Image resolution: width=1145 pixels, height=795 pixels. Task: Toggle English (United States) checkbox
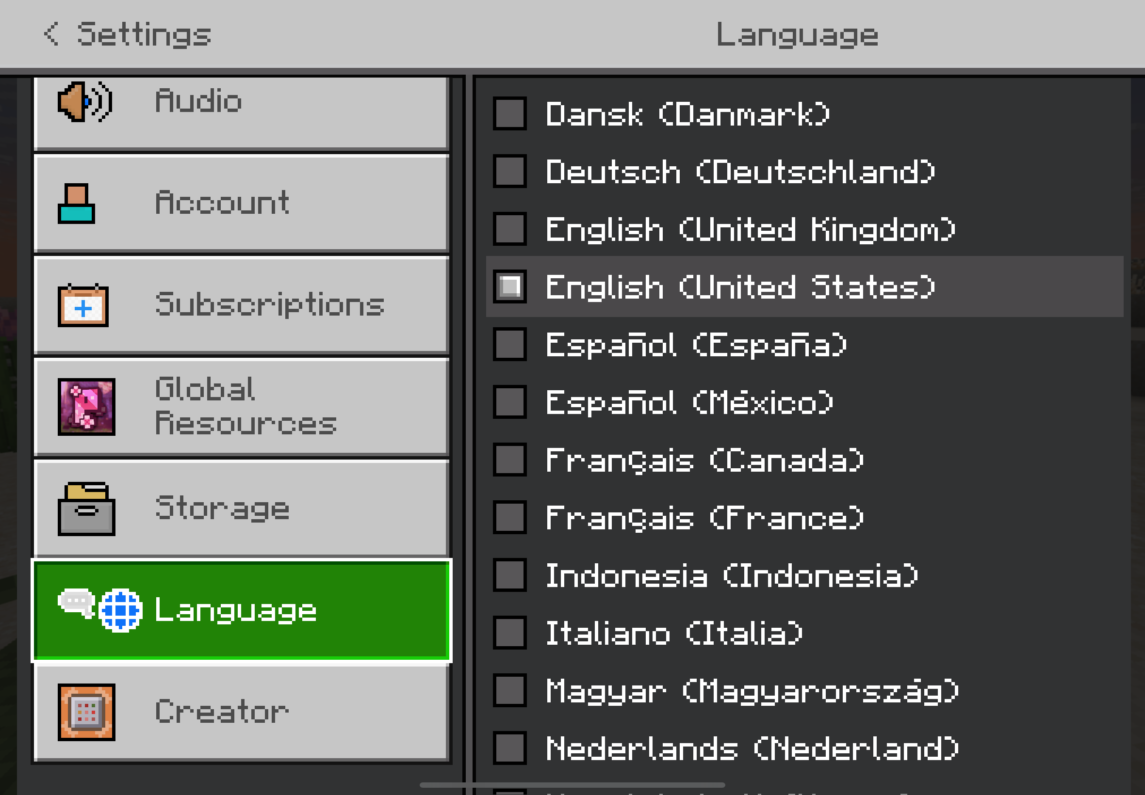tap(509, 286)
